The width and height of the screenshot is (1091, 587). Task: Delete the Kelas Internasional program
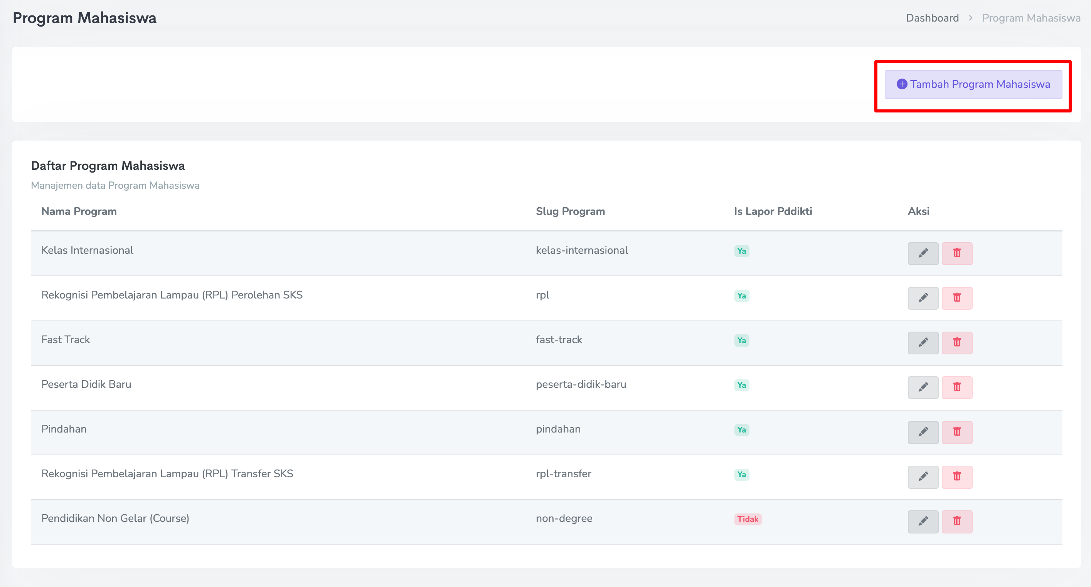click(x=957, y=253)
